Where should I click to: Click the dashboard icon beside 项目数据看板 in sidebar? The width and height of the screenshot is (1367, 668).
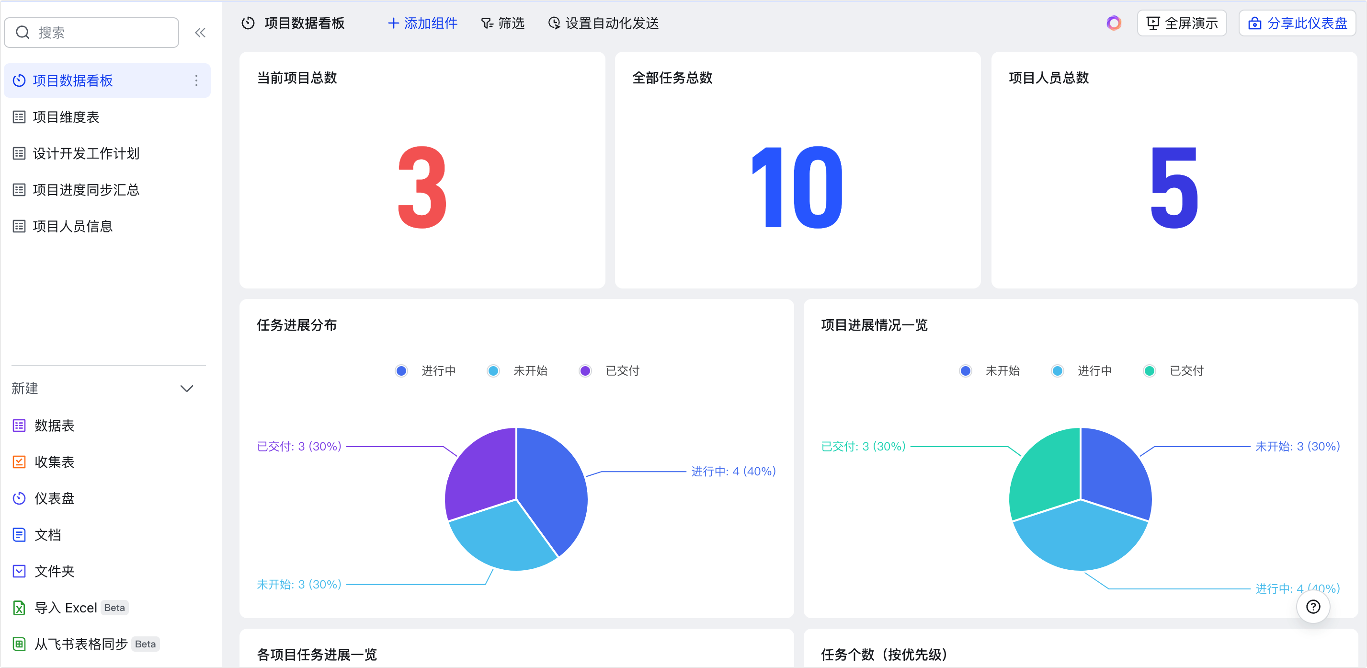click(x=19, y=80)
